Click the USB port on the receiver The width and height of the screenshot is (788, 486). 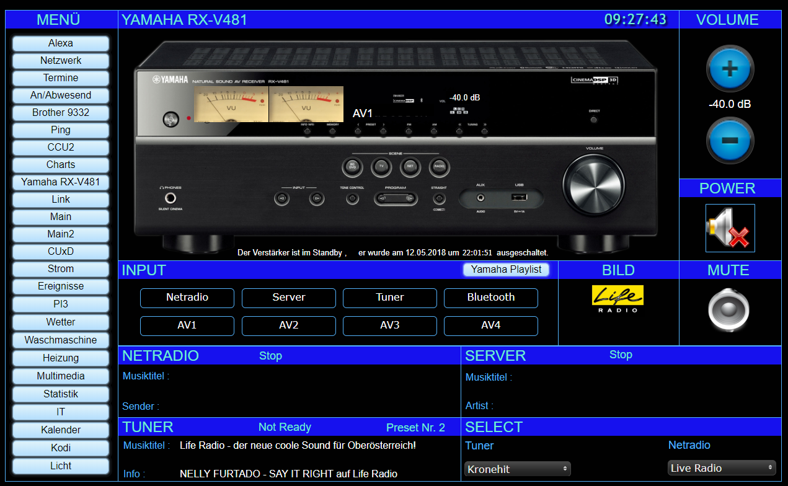click(x=519, y=198)
